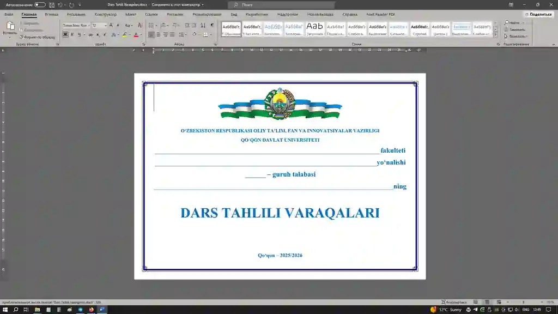The image size is (558, 314).
Task: Open the font size dropdown showing 72
Action: tap(105, 25)
